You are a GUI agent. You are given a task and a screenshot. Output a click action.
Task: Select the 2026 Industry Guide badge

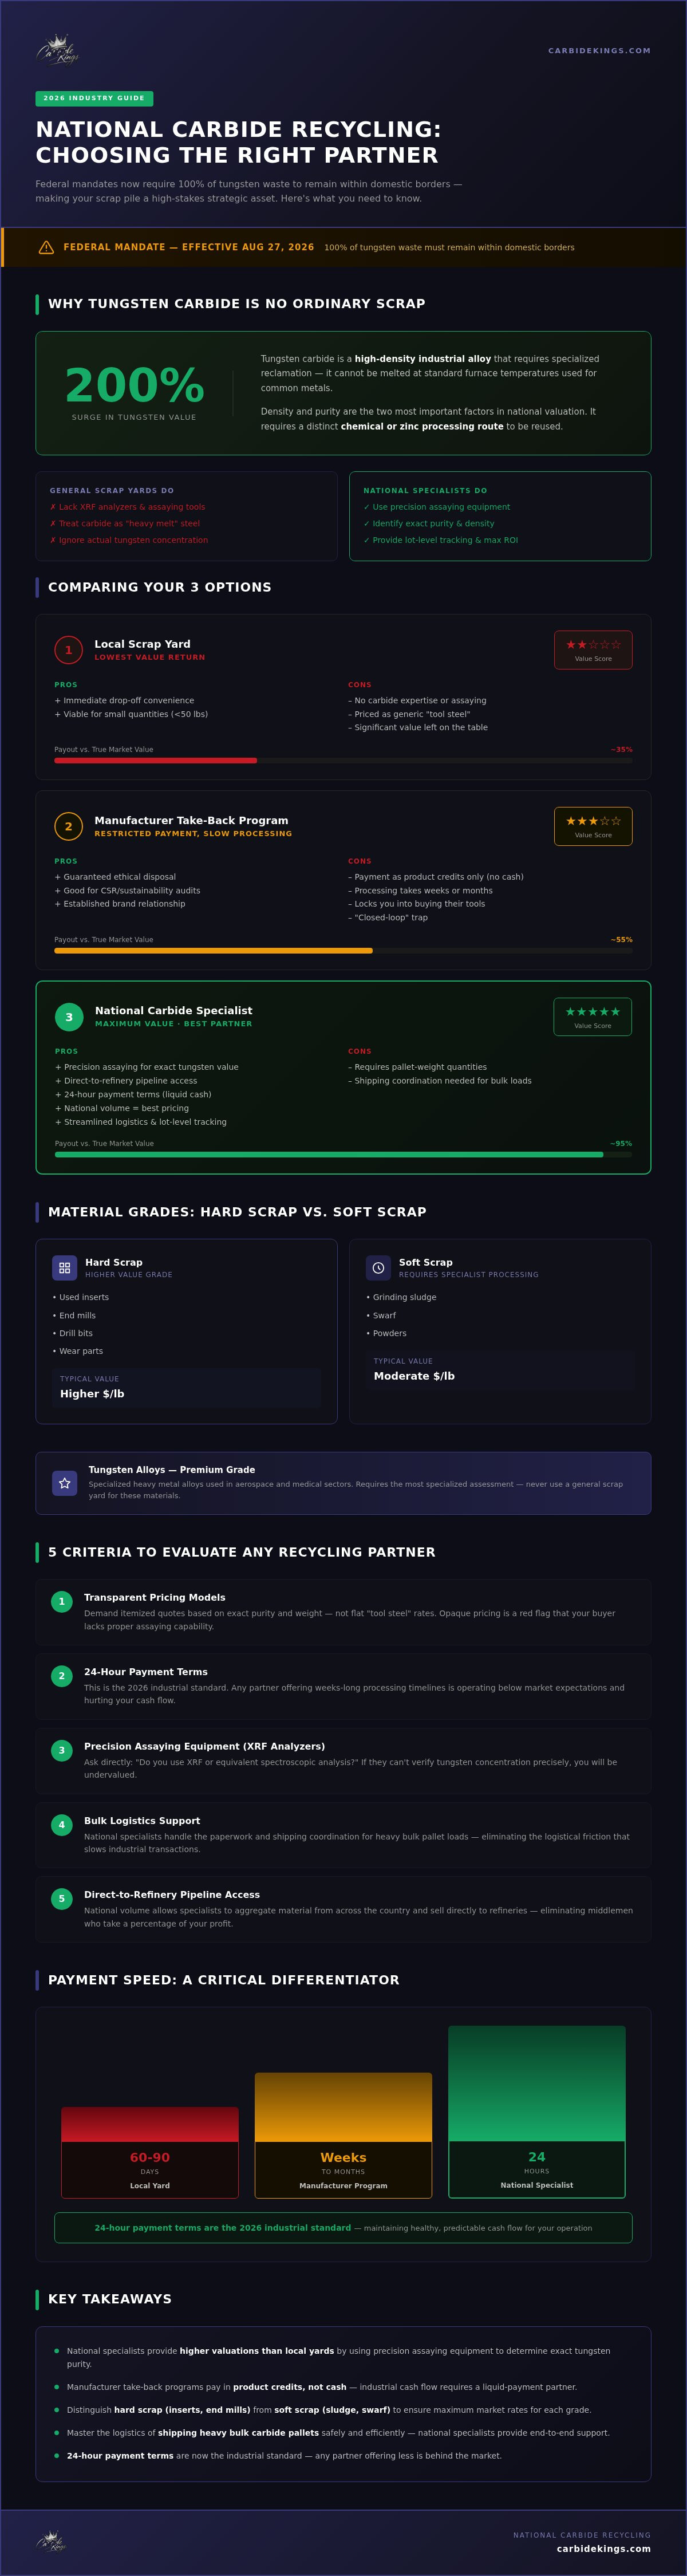point(94,98)
